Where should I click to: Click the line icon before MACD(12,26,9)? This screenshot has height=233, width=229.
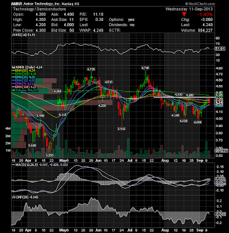(13, 165)
